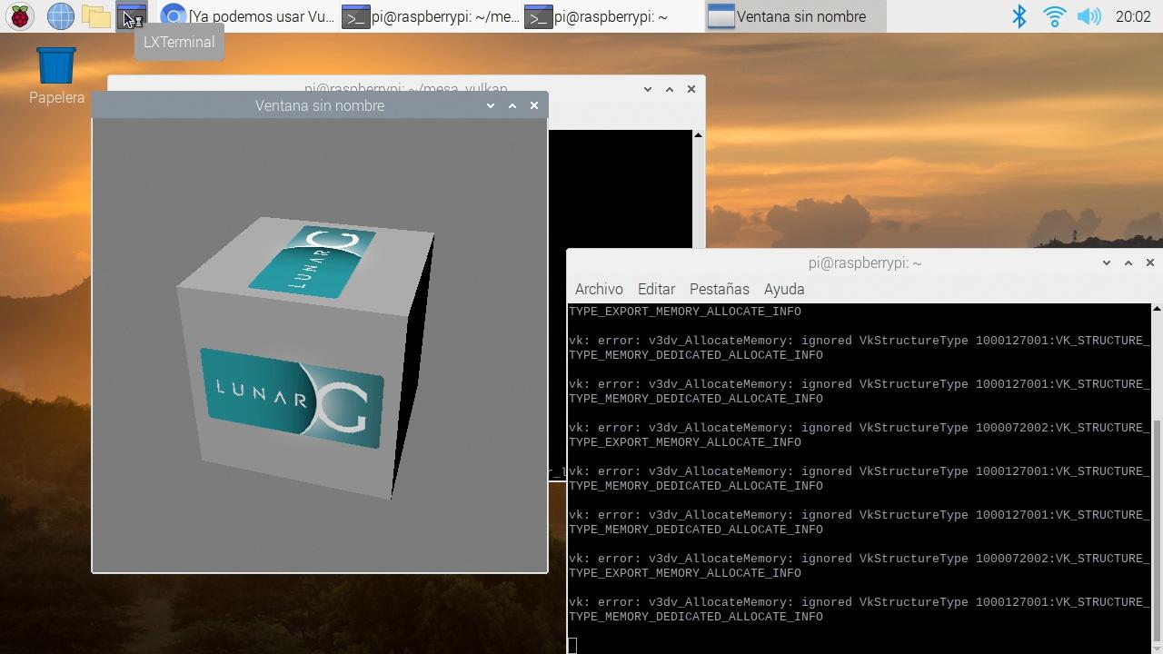Switch to the Ya podemos usar Vulkan browser entry
This screenshot has height=654, width=1163.
(x=253, y=15)
